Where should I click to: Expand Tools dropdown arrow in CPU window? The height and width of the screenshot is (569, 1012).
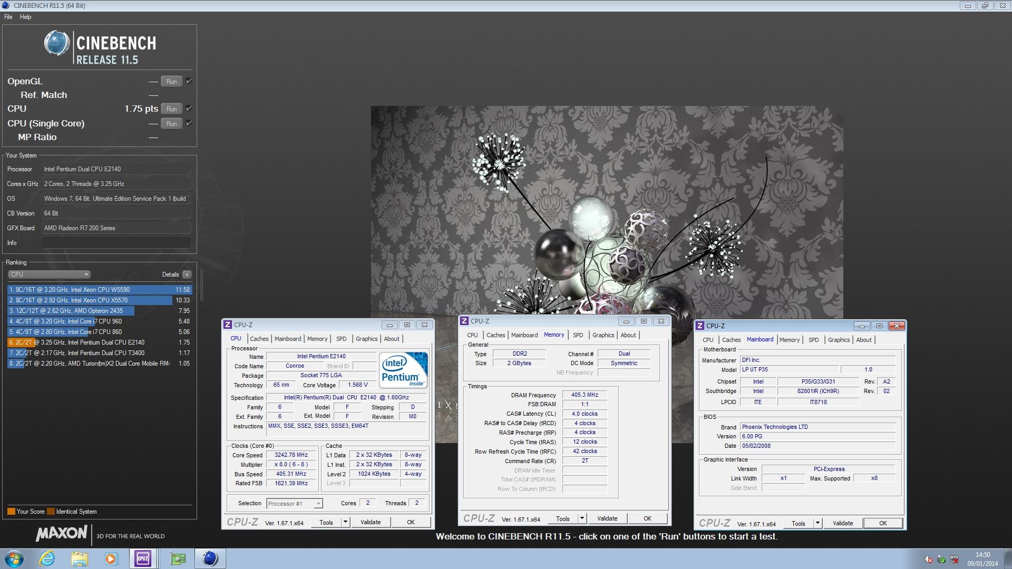click(345, 522)
